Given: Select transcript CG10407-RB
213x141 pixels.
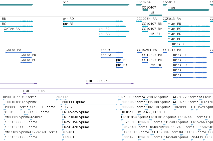Looking at the screenshot, I should (145, 26).
